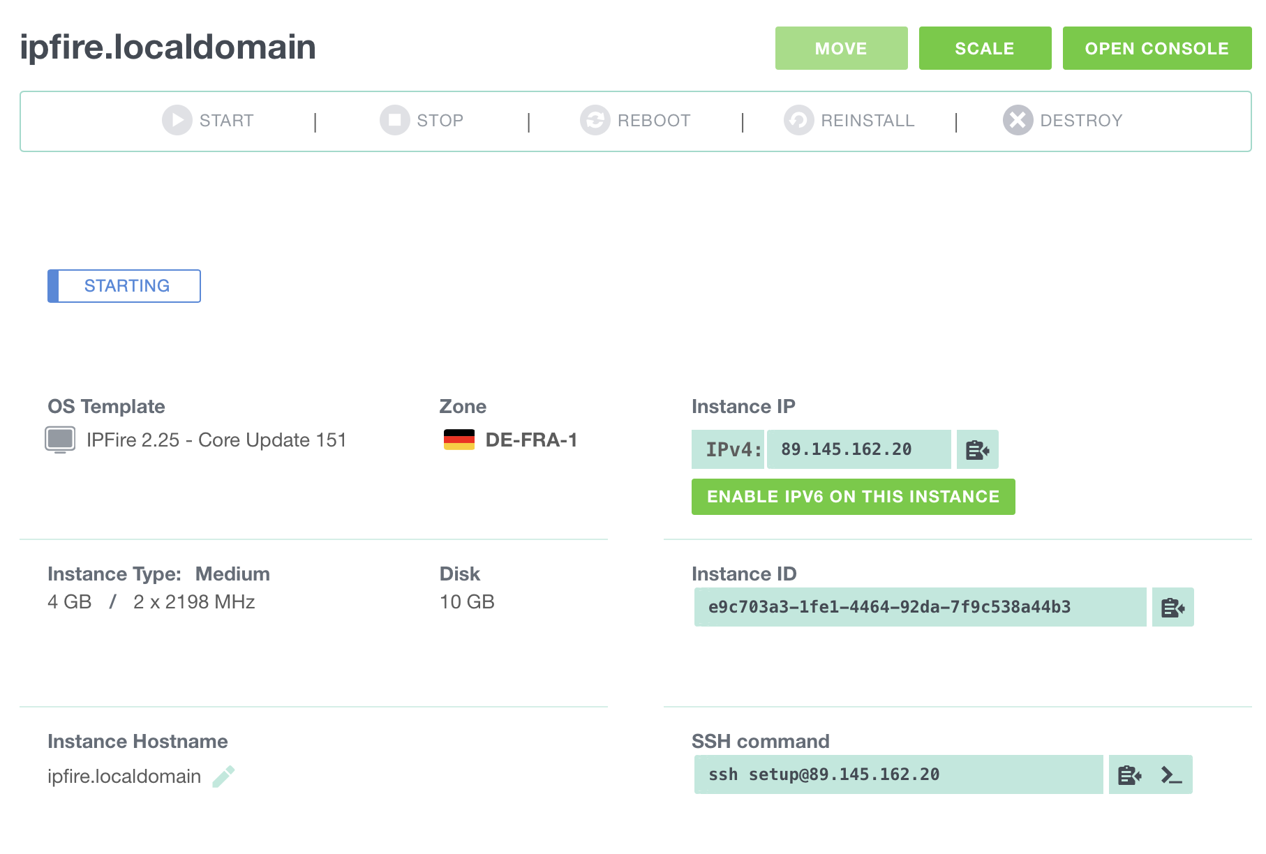Open the instance console
This screenshot has width=1266, height=854.
(1157, 48)
